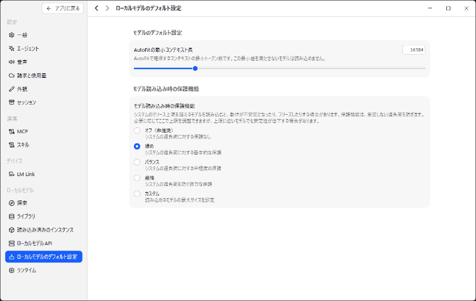Screen dimensions: 476x301
Task: Click システムの過負荷に対する基本的な保護 description
Action: (x=183, y=152)
